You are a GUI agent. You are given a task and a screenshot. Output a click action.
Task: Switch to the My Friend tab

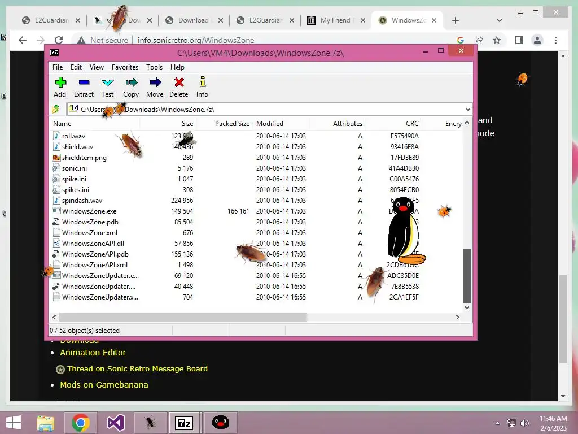click(x=337, y=20)
